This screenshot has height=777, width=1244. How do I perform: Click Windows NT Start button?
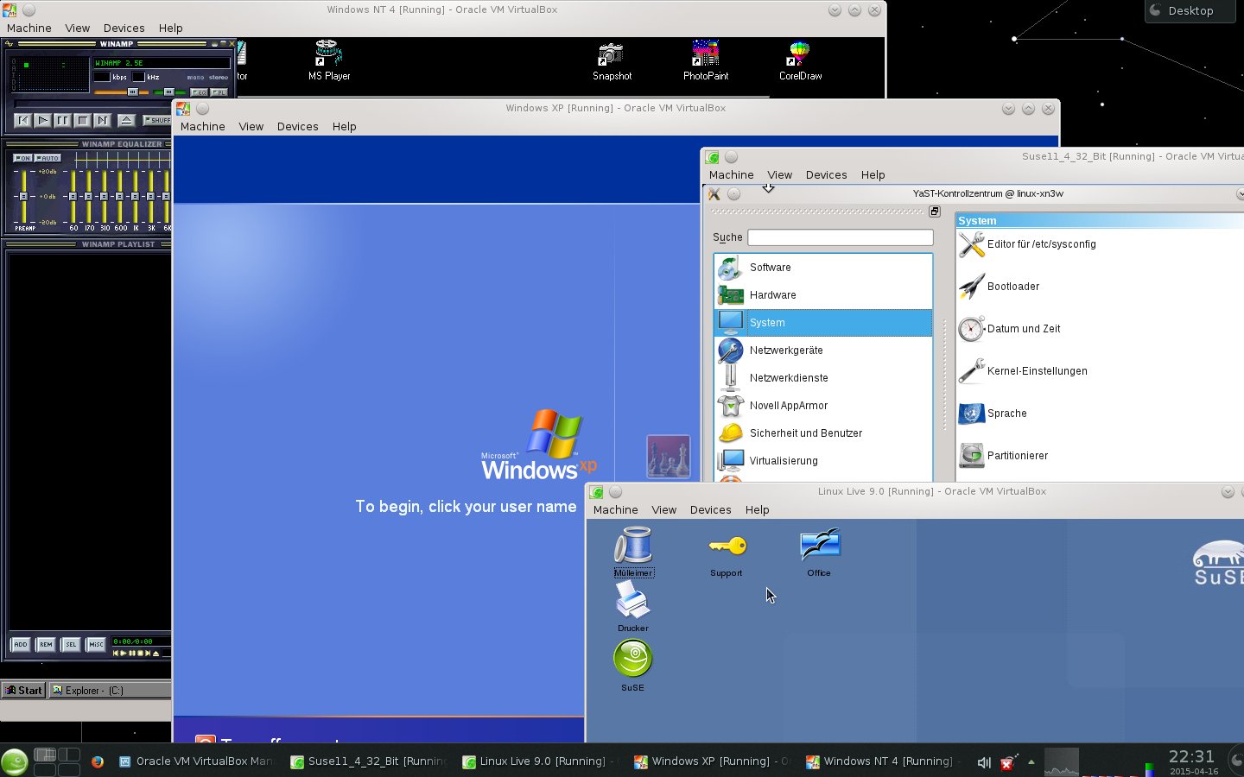point(23,690)
